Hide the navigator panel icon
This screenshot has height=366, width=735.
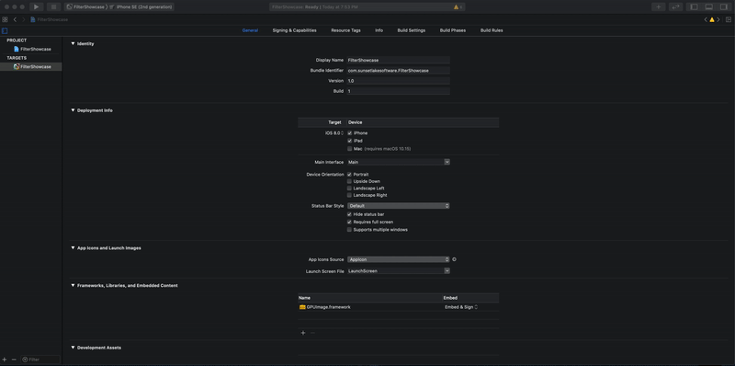pyautogui.click(x=695, y=7)
